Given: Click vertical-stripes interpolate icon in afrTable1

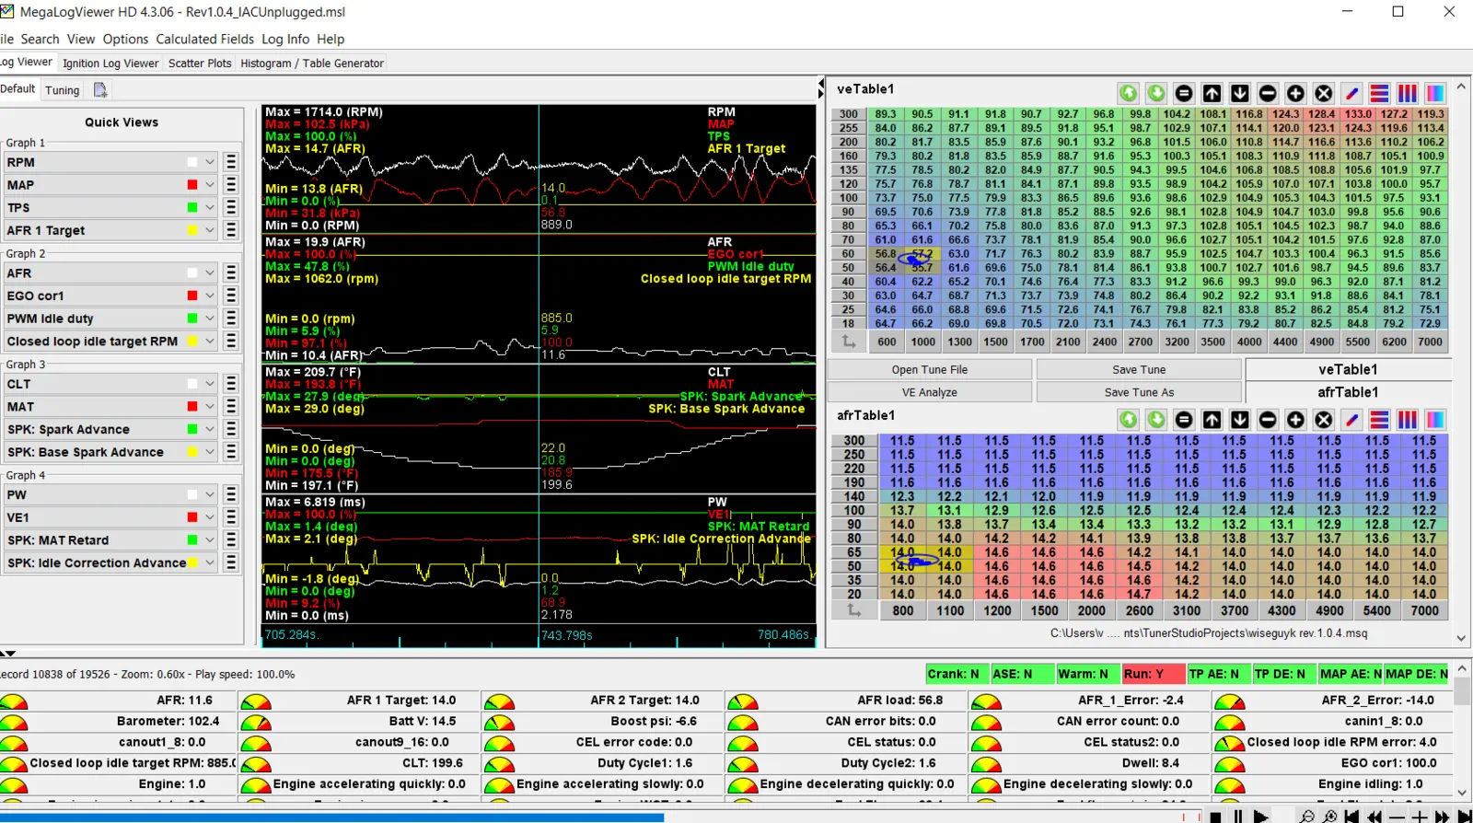Looking at the screenshot, I should tap(1408, 420).
